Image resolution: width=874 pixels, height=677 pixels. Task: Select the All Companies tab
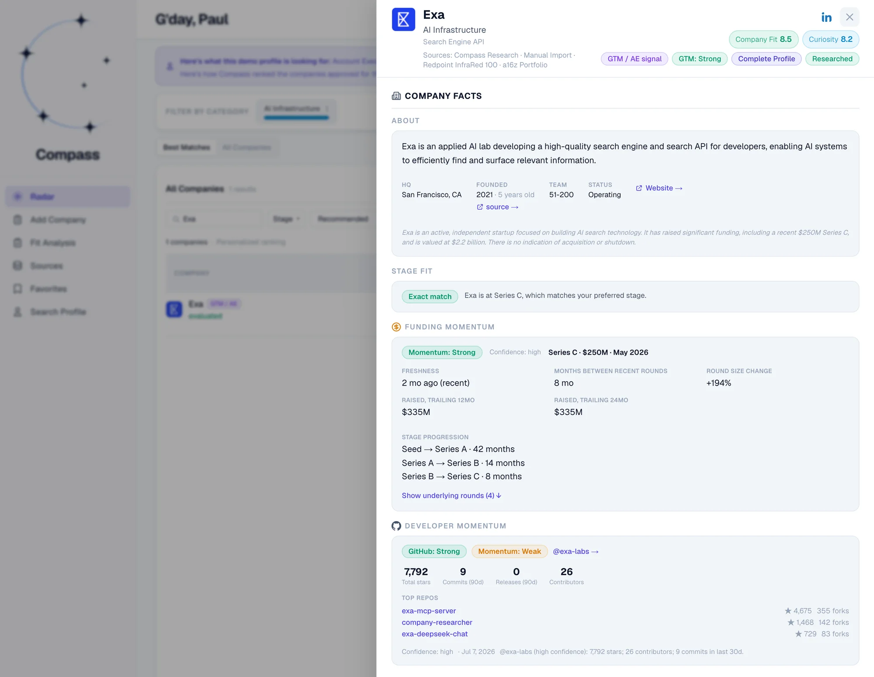tap(246, 148)
